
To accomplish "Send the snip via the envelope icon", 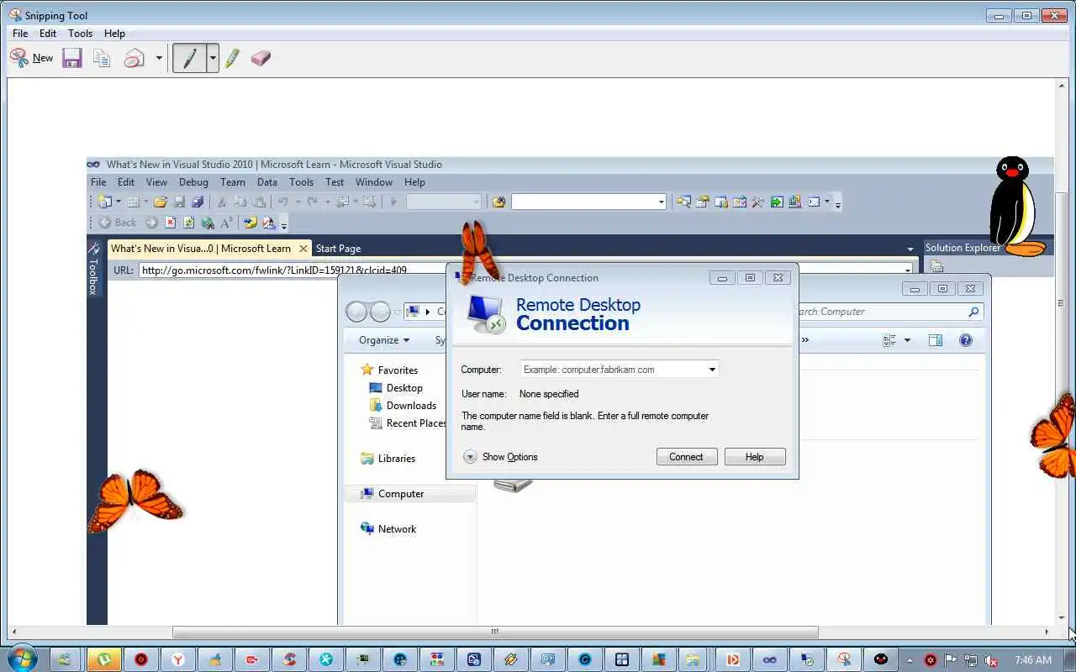I will click(134, 58).
